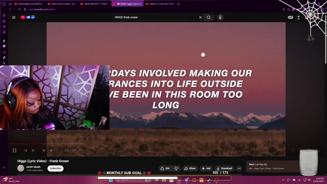The width and height of the screenshot is (327, 184).
Task: Switch to the I'm Just Your Problem tab
Action: pyautogui.click(x=160, y=4)
